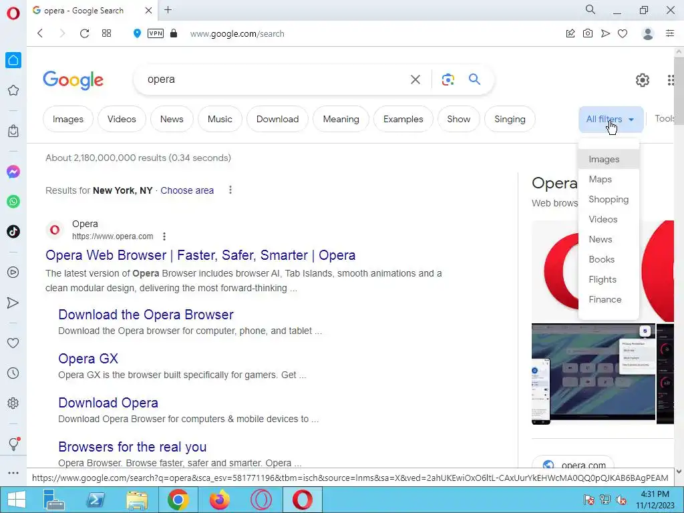Viewport: 684px width, 513px height.
Task: Click the location pin icon in address bar
Action: [x=137, y=33]
